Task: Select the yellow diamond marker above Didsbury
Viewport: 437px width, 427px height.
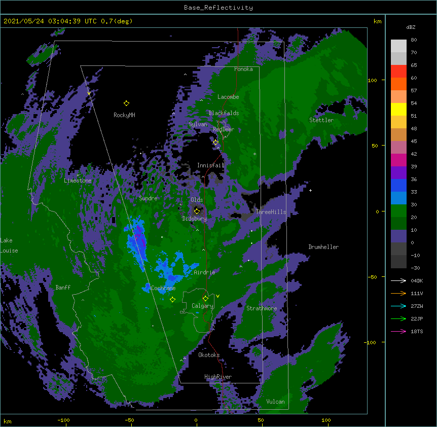Action: 197,211
